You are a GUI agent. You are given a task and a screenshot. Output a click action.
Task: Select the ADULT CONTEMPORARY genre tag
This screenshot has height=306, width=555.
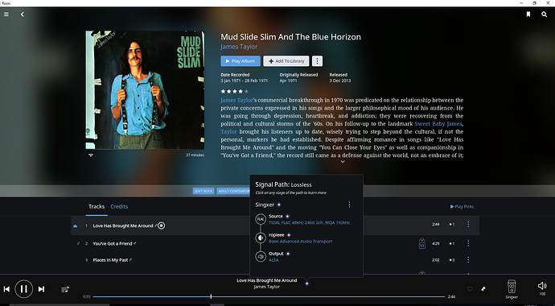point(233,191)
